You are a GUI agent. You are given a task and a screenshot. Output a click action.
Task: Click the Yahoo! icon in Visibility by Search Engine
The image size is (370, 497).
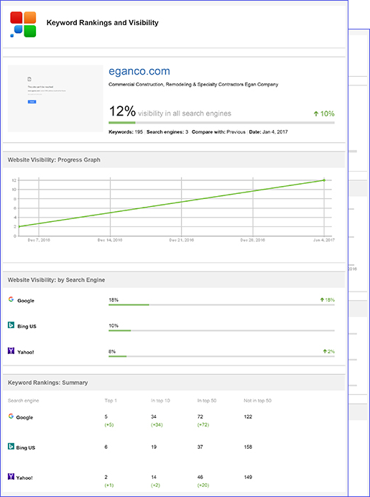click(x=11, y=351)
